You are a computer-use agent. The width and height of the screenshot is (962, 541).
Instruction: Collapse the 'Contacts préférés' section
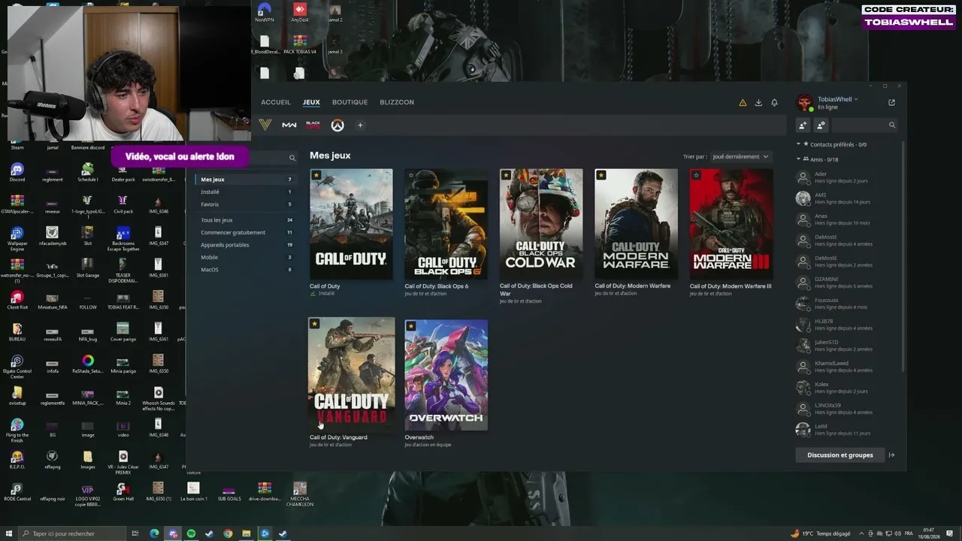point(799,144)
